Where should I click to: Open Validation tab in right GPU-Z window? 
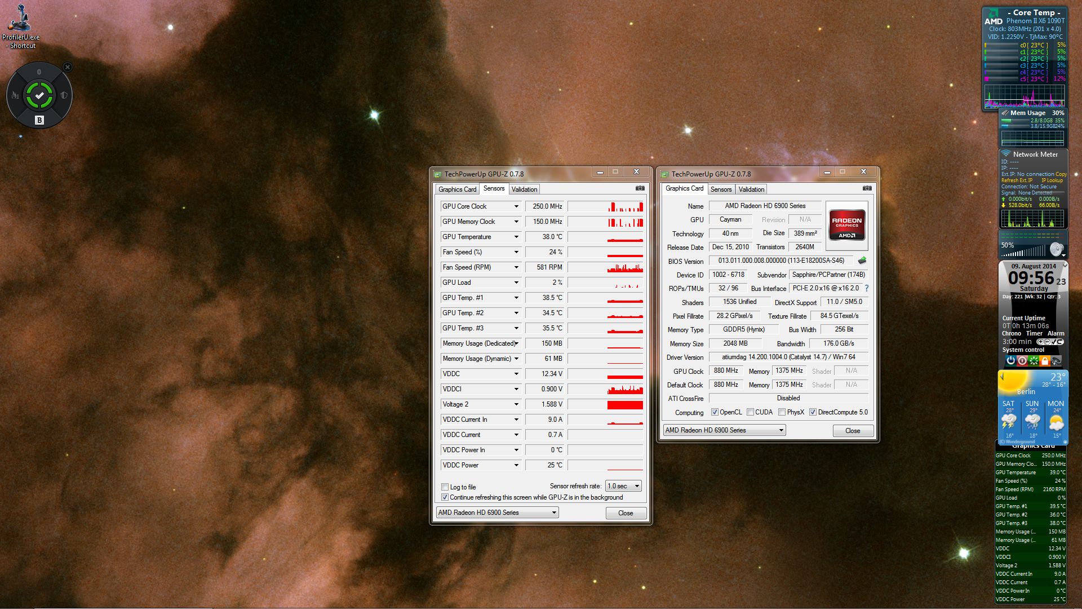tap(751, 189)
